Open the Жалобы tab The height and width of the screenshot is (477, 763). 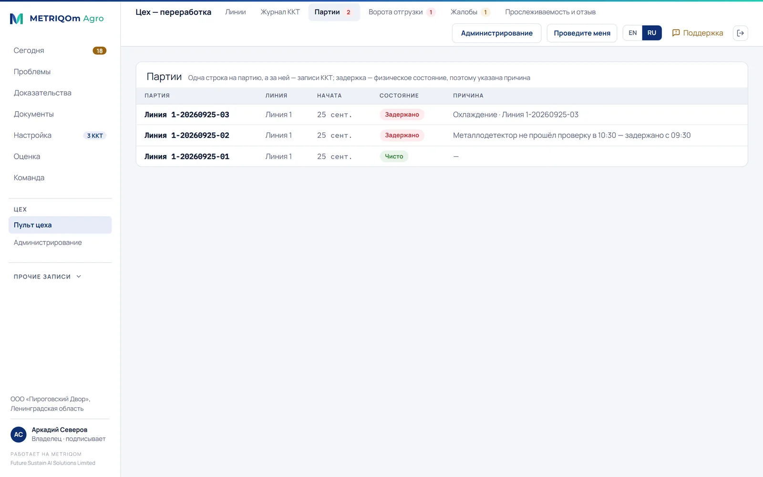click(x=470, y=12)
